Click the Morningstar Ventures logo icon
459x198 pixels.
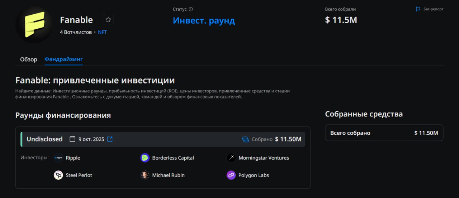click(x=231, y=158)
